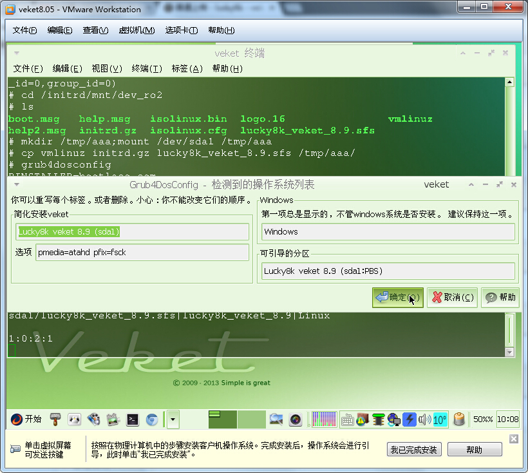Open terminal 标签(A) menu
Viewport: 528px width, 473px height.
[x=187, y=69]
